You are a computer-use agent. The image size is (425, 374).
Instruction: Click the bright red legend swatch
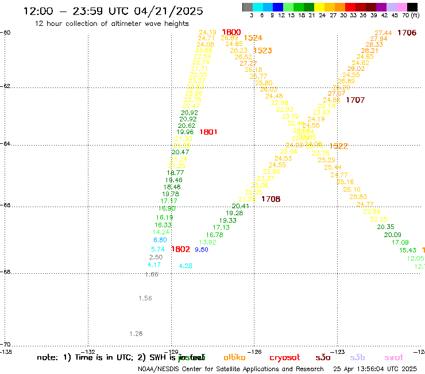point(350,7)
